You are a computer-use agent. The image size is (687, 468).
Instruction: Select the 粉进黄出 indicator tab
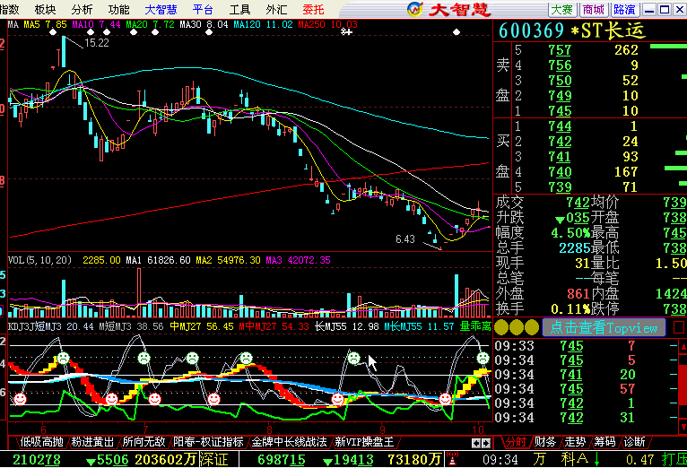click(x=92, y=442)
